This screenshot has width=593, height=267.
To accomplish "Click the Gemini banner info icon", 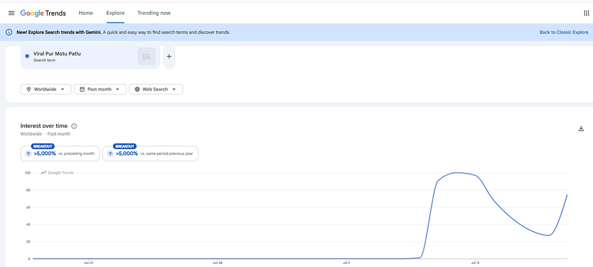I will click(9, 32).
